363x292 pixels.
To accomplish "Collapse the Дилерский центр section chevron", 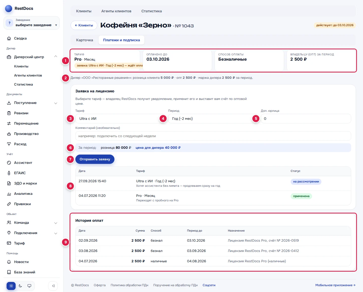I will [x=56, y=57].
